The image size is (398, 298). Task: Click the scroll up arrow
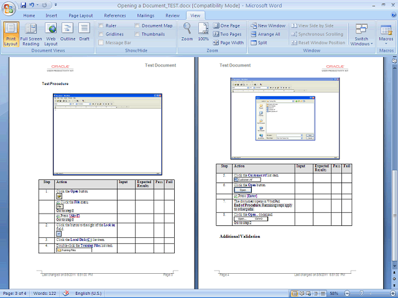point(394,68)
